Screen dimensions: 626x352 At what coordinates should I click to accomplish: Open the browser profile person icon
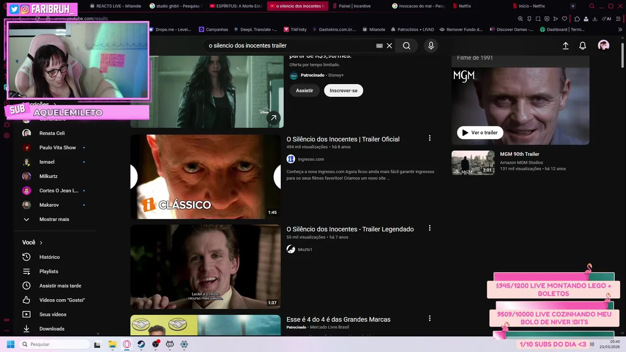tap(586, 19)
